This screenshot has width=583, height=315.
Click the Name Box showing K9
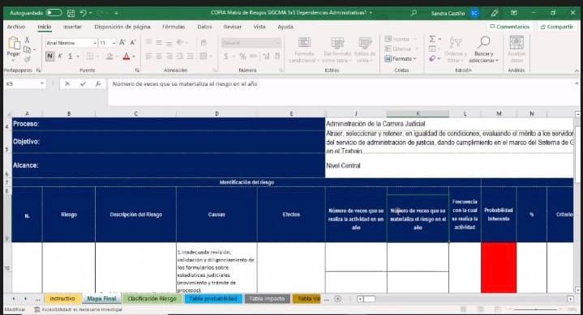coord(25,84)
